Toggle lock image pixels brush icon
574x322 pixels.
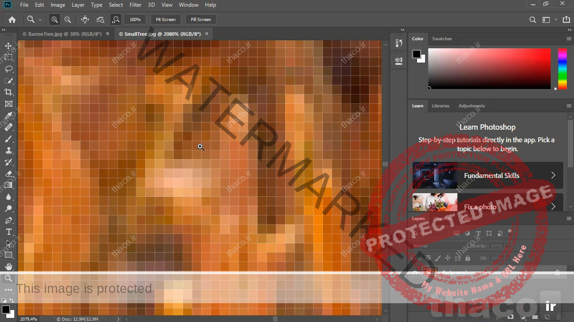(438, 258)
